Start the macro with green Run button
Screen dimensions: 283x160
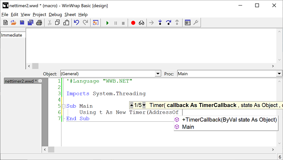tap(107, 23)
